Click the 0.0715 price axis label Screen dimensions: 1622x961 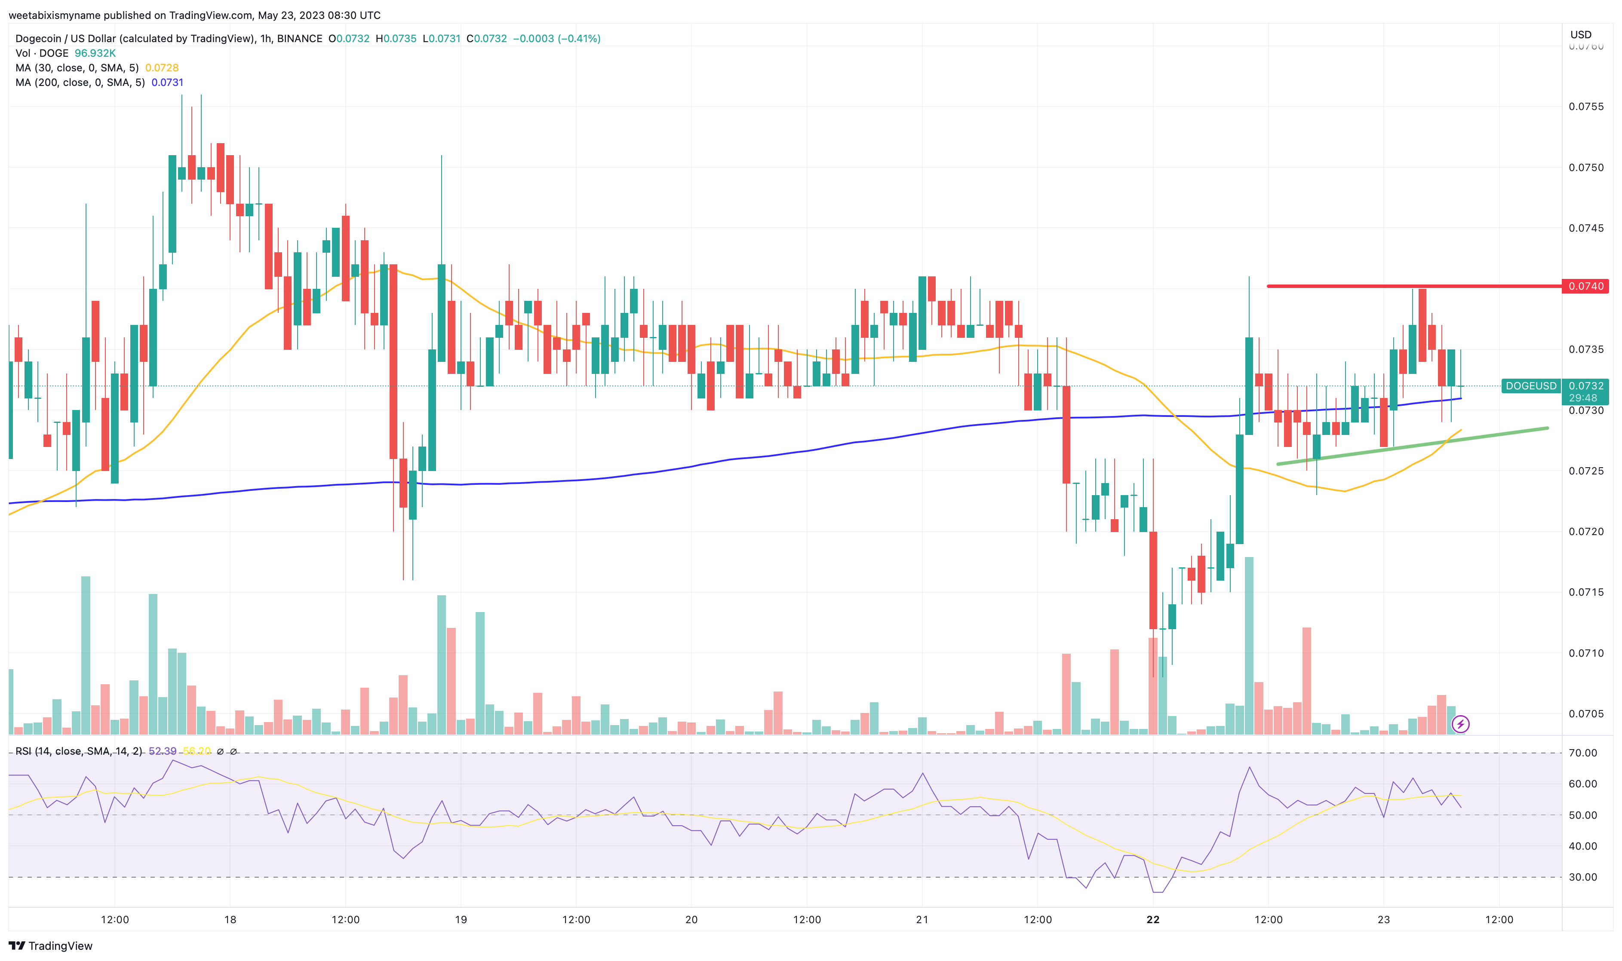pyautogui.click(x=1586, y=593)
